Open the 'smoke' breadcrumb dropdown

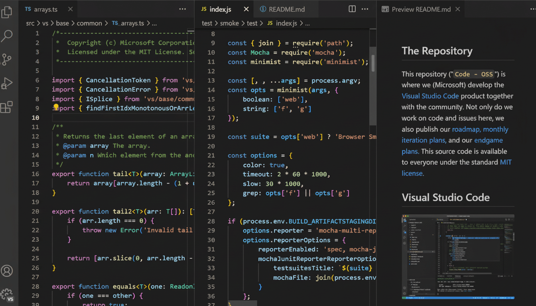[x=229, y=23]
